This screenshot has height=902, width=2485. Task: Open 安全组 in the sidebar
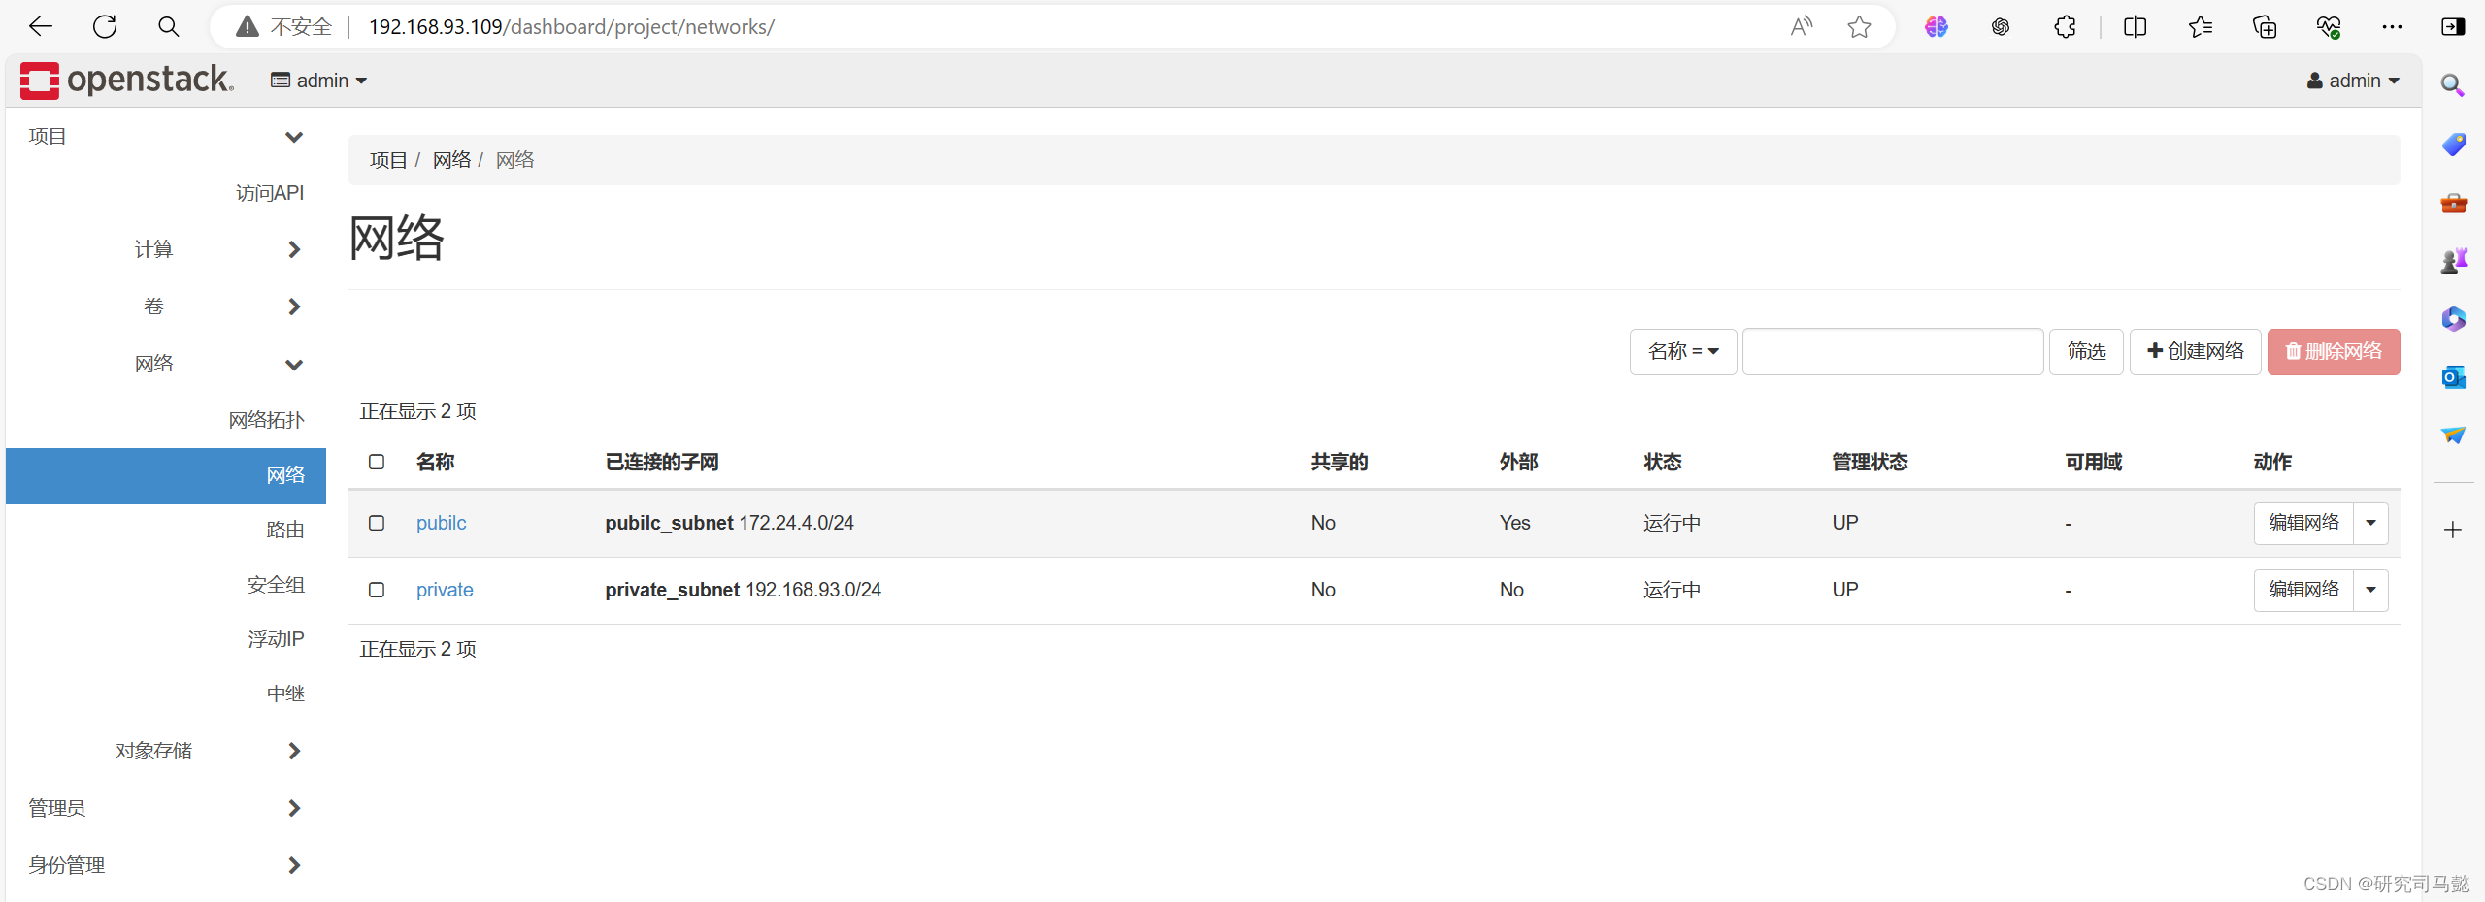click(276, 585)
